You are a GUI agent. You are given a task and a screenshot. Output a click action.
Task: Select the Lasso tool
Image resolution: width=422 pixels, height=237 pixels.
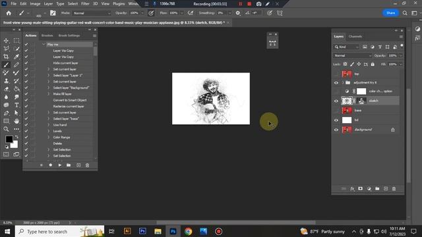point(6,49)
